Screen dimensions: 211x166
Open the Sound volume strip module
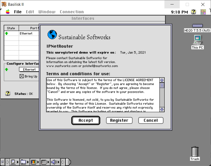[x=54, y=162]
